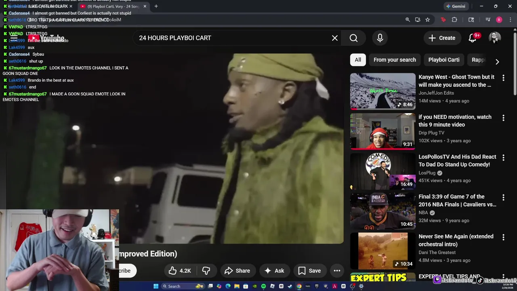
Task: Click the install app icon in address bar
Action: (418, 20)
